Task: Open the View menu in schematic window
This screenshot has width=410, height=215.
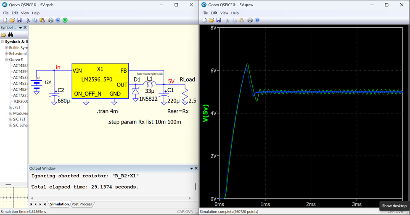Action: pos(25,13)
